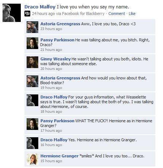Open Pansy Parkinson's name on the 21 hours ago comment
Viewport: 163px width, 168px height.
pos(57,40)
